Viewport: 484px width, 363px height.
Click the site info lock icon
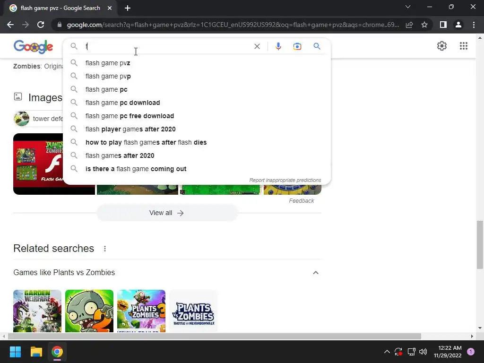60,25
